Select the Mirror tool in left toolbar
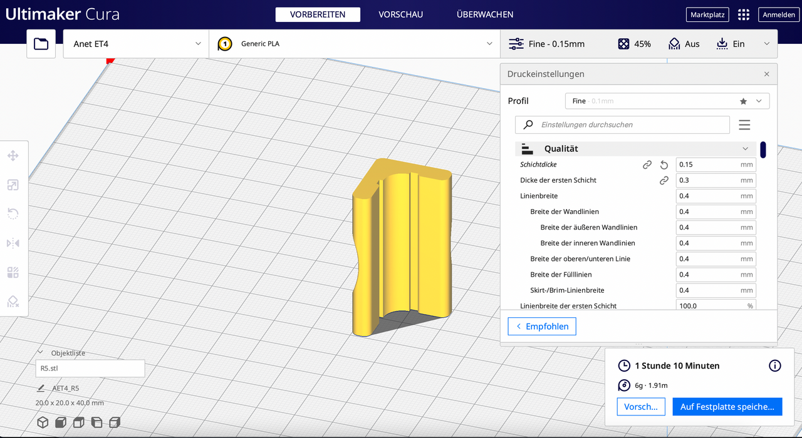 click(13, 243)
